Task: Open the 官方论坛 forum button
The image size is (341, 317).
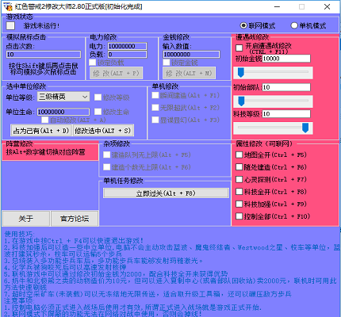Action: click(75, 219)
